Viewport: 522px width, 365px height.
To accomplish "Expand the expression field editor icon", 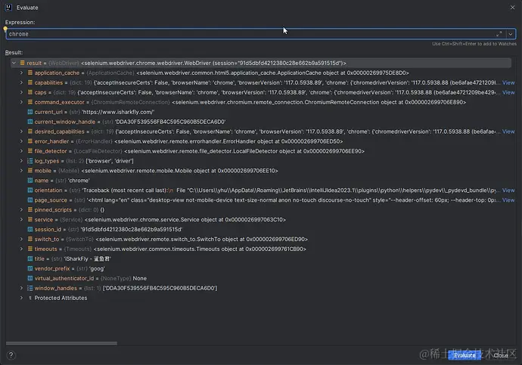I will pyautogui.click(x=499, y=34).
